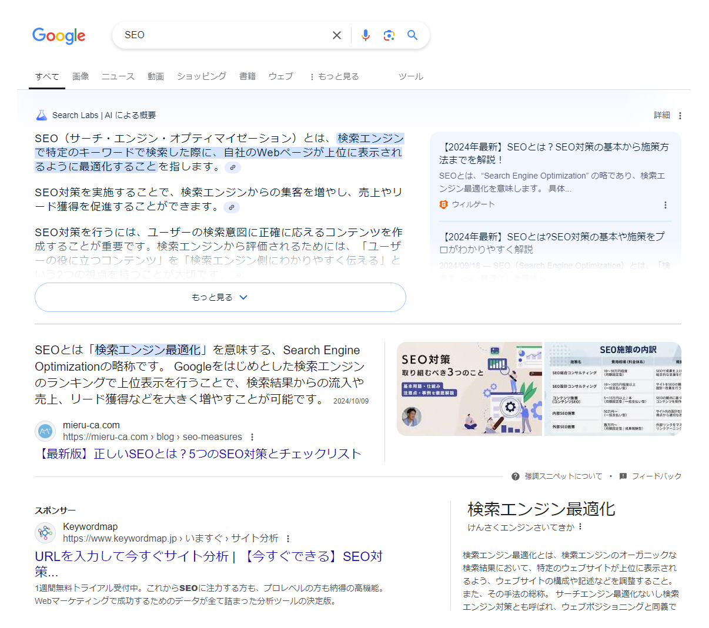Select the すべて tab

tap(47, 76)
